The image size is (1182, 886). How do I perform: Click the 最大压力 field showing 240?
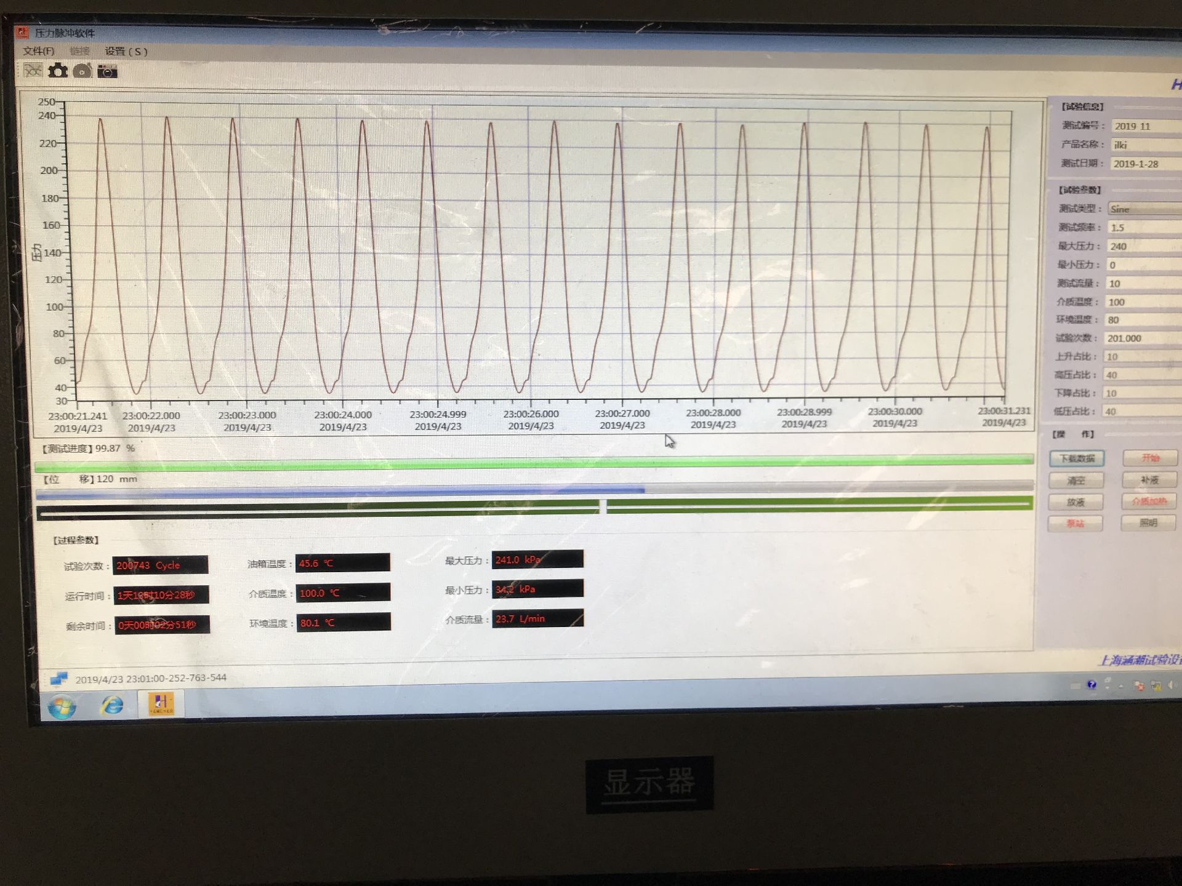click(1144, 246)
